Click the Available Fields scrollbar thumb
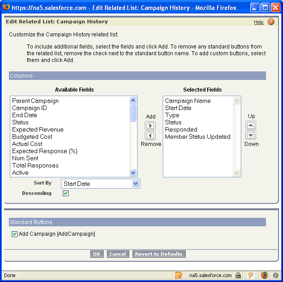The width and height of the screenshot is (283, 282). (x=133, y=113)
